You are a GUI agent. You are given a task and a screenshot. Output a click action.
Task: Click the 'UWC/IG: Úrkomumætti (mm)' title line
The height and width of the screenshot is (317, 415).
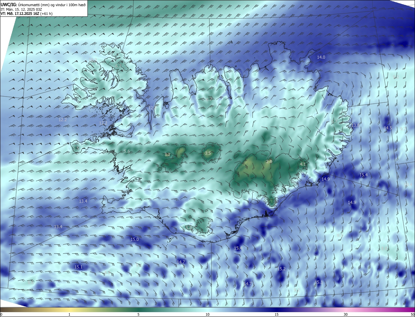coord(43,5)
